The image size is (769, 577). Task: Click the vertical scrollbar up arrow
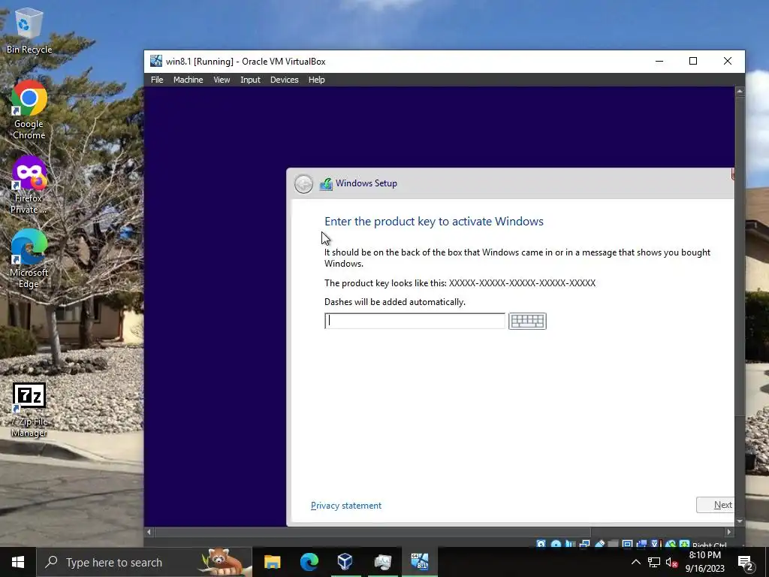pos(740,92)
